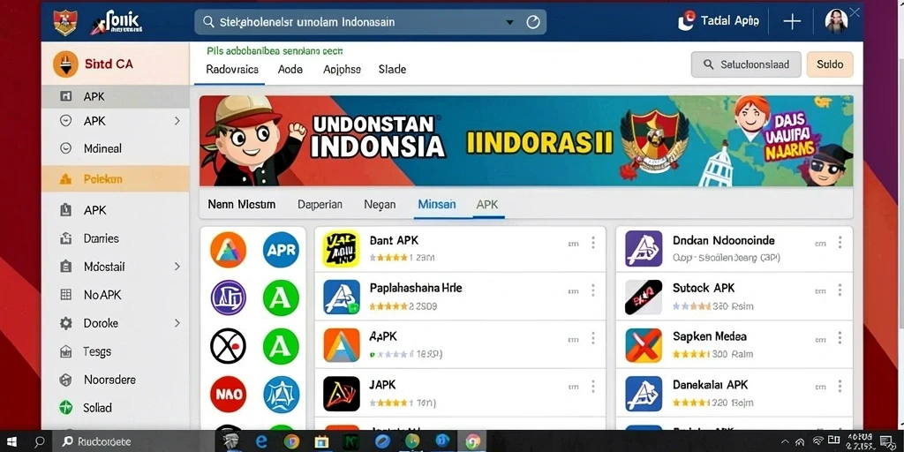Click the Tesgs sidebar icon
The width and height of the screenshot is (904, 452).
(65, 351)
